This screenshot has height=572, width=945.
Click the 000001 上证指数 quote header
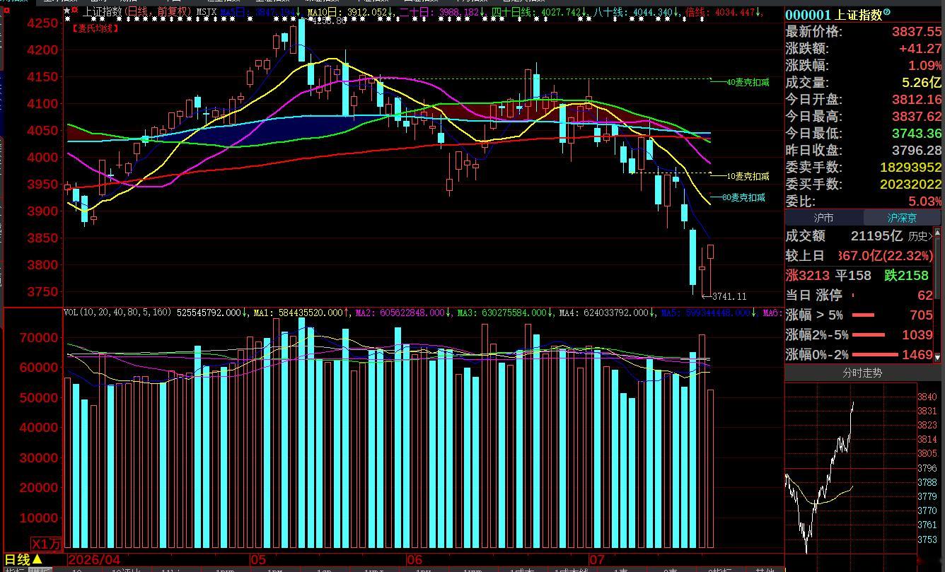[x=834, y=15]
